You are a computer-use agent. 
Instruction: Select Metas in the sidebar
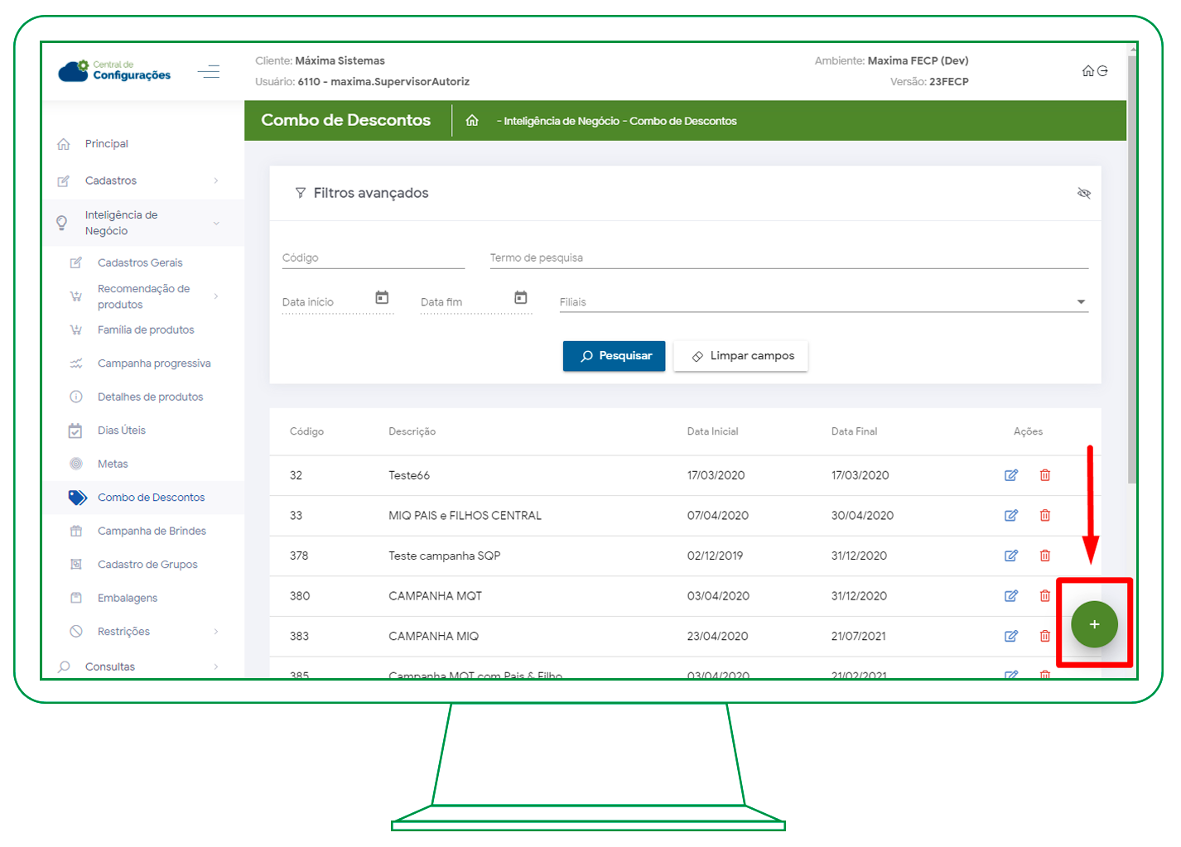113,464
